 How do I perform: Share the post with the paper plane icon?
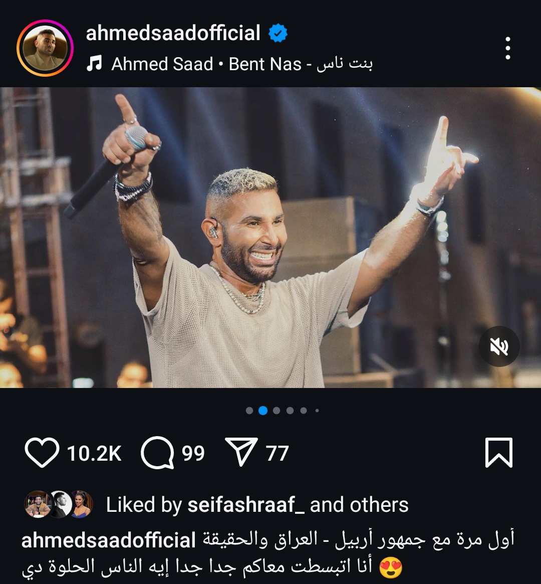click(x=241, y=452)
